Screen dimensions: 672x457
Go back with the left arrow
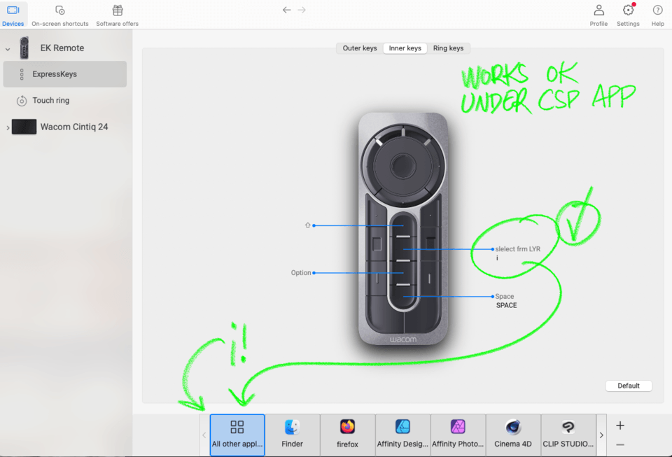tap(287, 10)
